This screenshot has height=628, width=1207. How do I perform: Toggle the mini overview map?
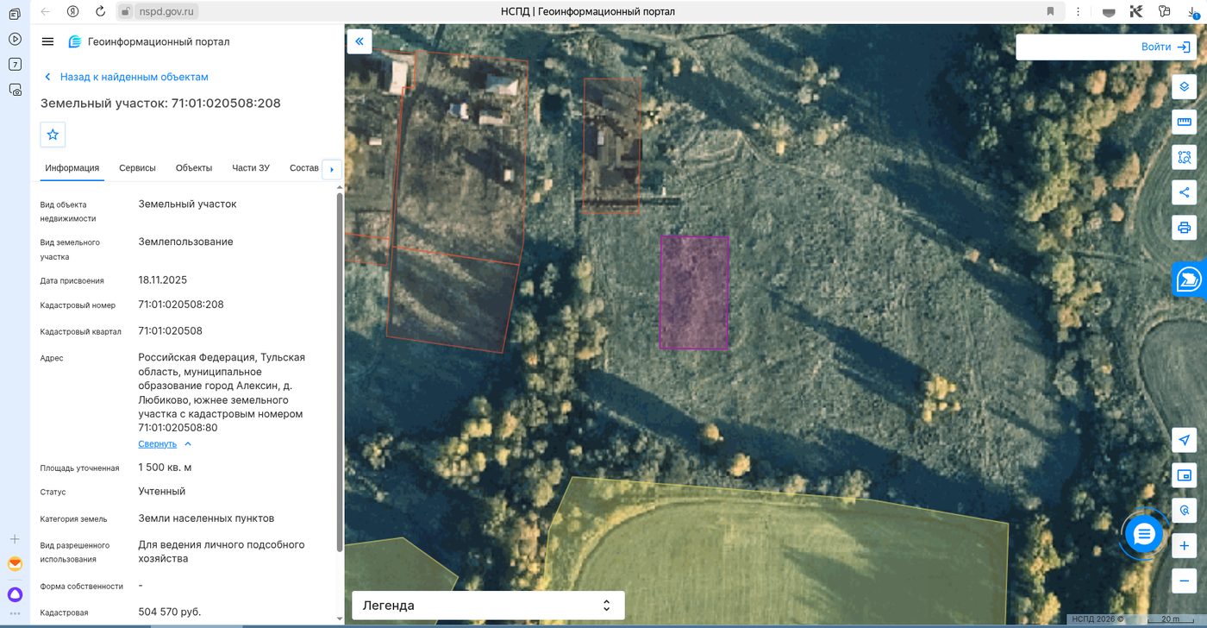1185,475
